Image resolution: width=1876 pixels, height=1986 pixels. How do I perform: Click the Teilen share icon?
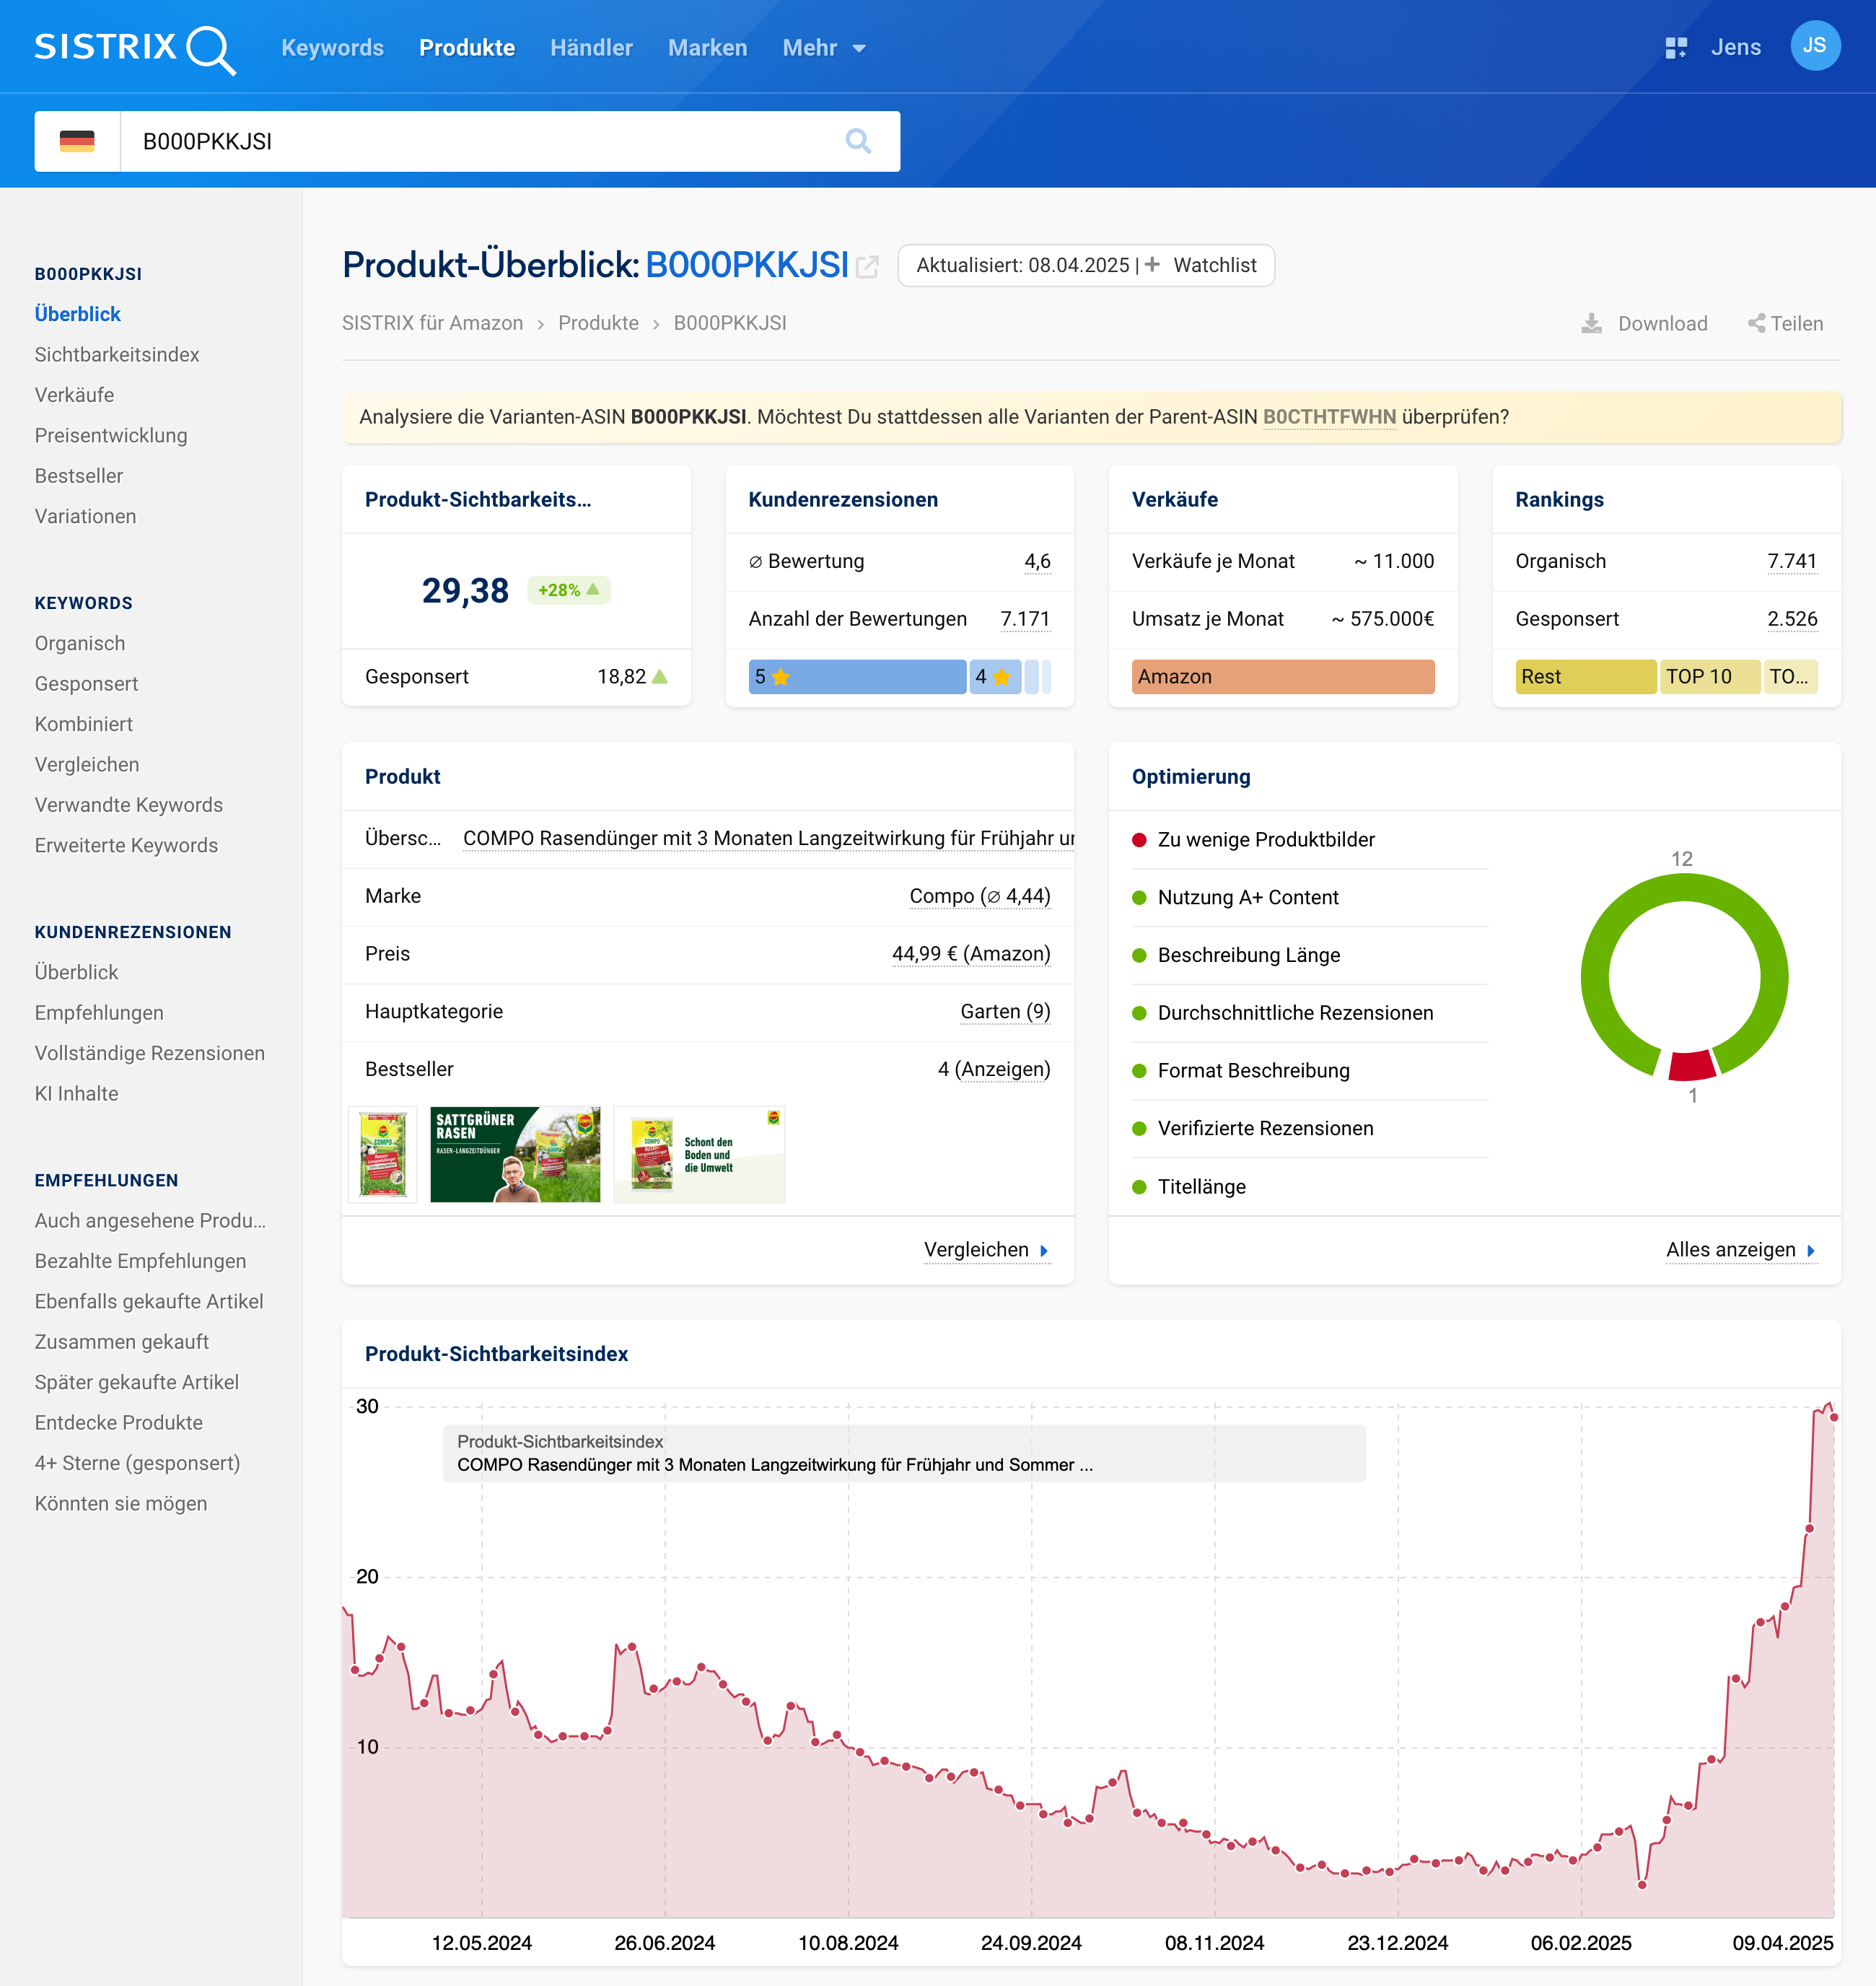click(x=1756, y=323)
